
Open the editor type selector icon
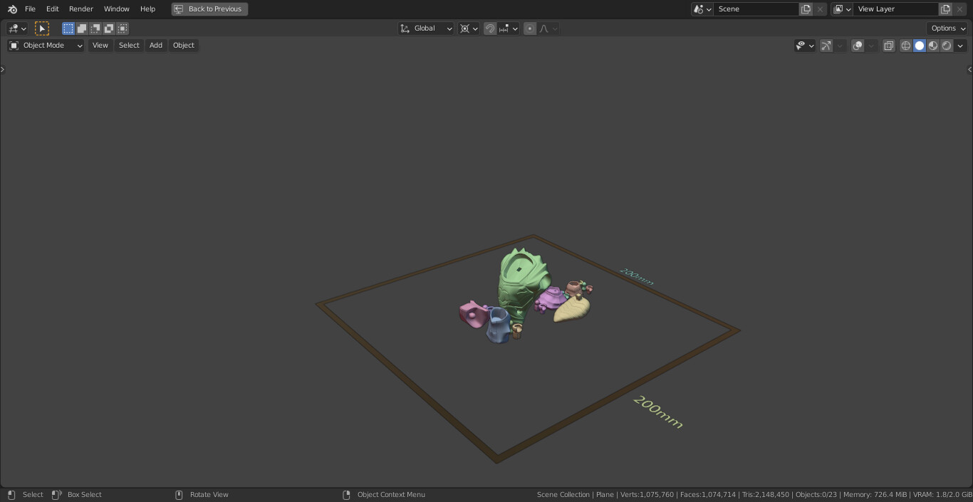(x=13, y=28)
